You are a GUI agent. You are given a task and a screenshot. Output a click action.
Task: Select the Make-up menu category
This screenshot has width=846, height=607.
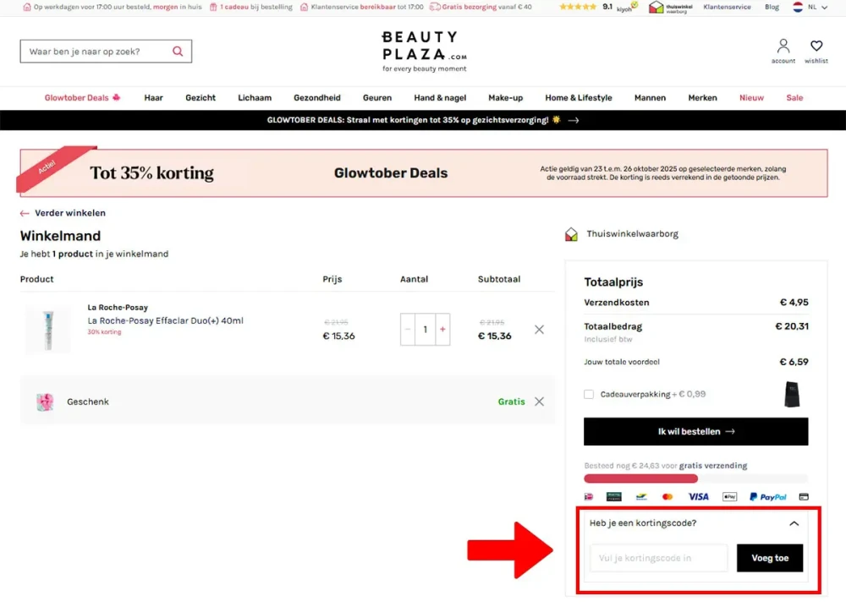pyautogui.click(x=505, y=98)
